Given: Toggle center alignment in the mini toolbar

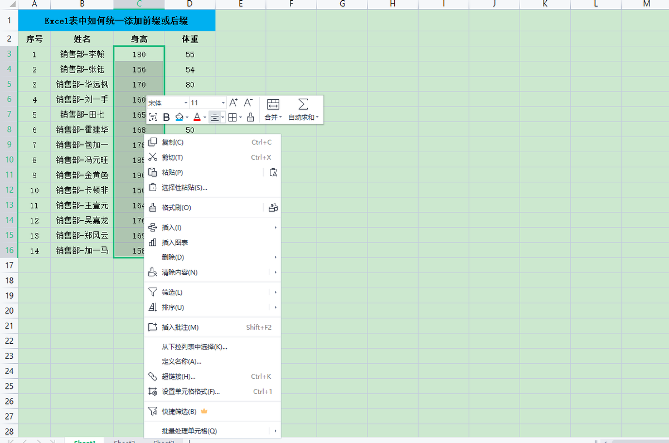Looking at the screenshot, I should click(x=215, y=117).
